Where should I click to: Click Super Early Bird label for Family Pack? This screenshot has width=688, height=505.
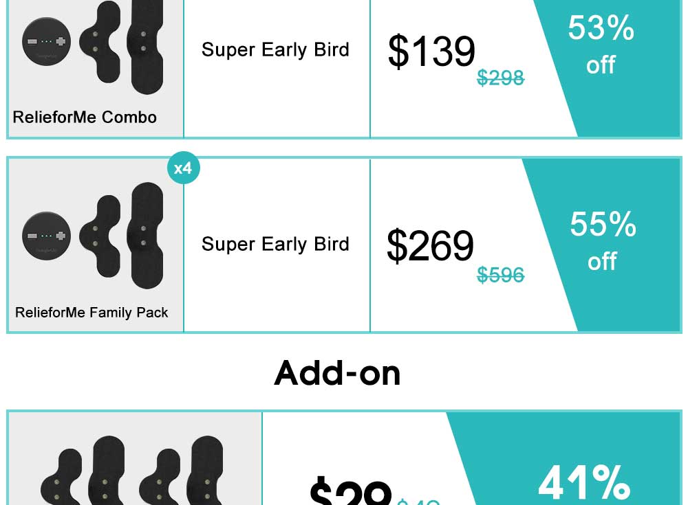pos(276,244)
